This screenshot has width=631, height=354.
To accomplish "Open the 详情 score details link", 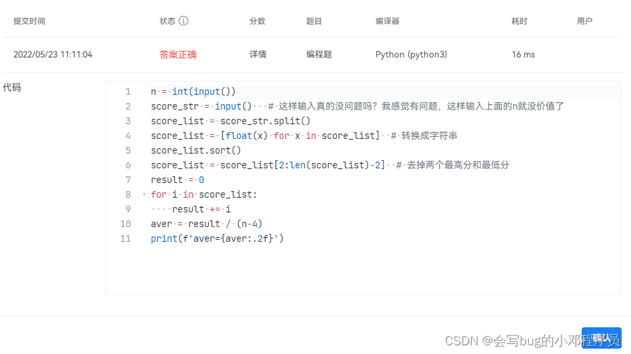I will tap(258, 54).
